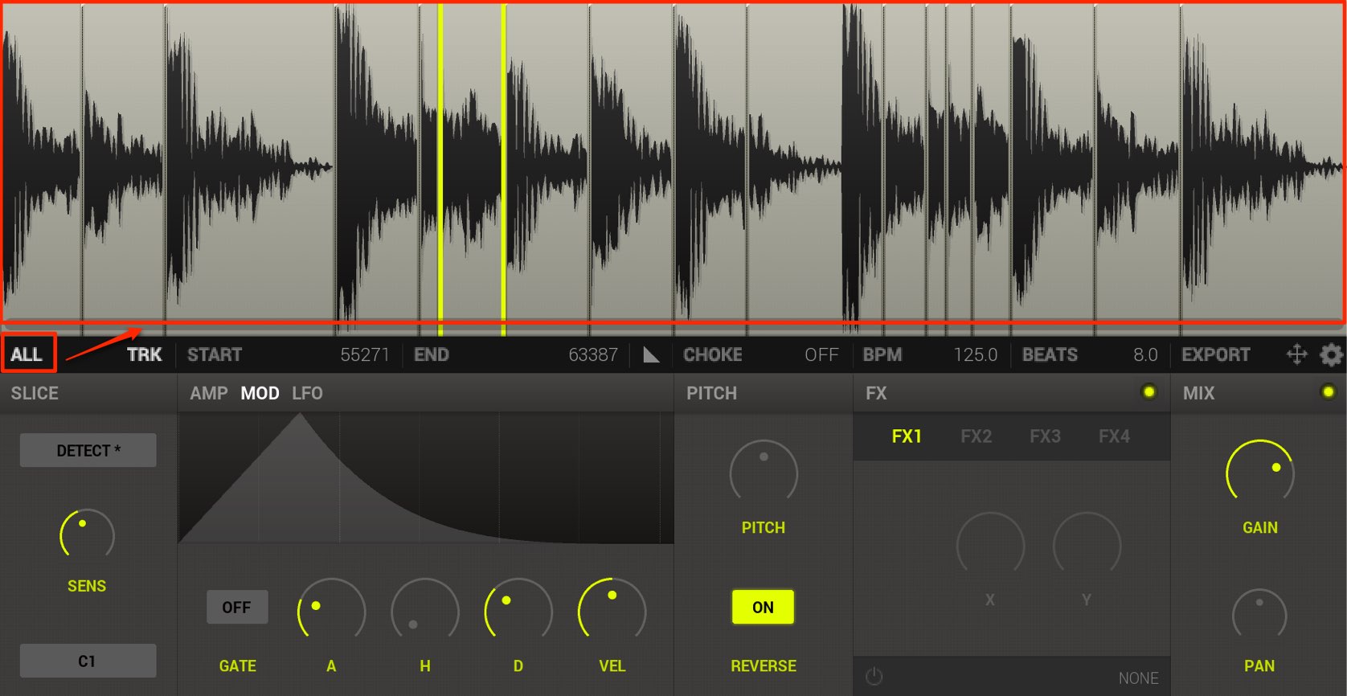The height and width of the screenshot is (696, 1347).
Task: Toggle the GATE OFF button
Action: 237,607
